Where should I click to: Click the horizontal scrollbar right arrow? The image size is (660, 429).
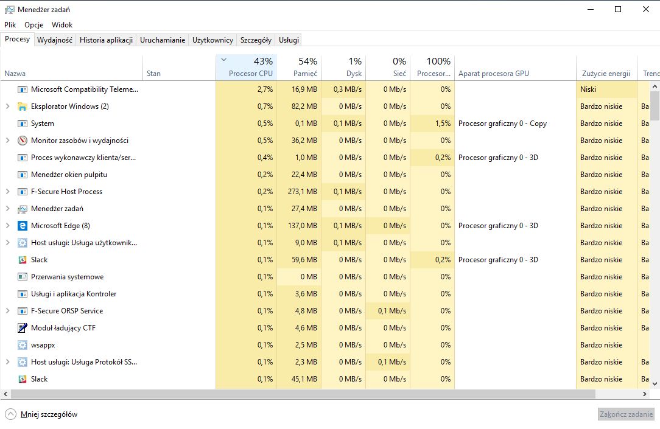pyautogui.click(x=645, y=394)
